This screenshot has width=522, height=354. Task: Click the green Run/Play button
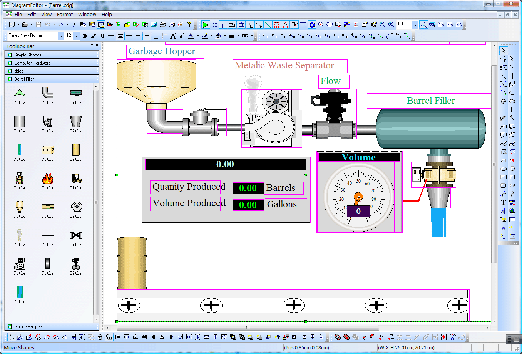pyautogui.click(x=206, y=25)
